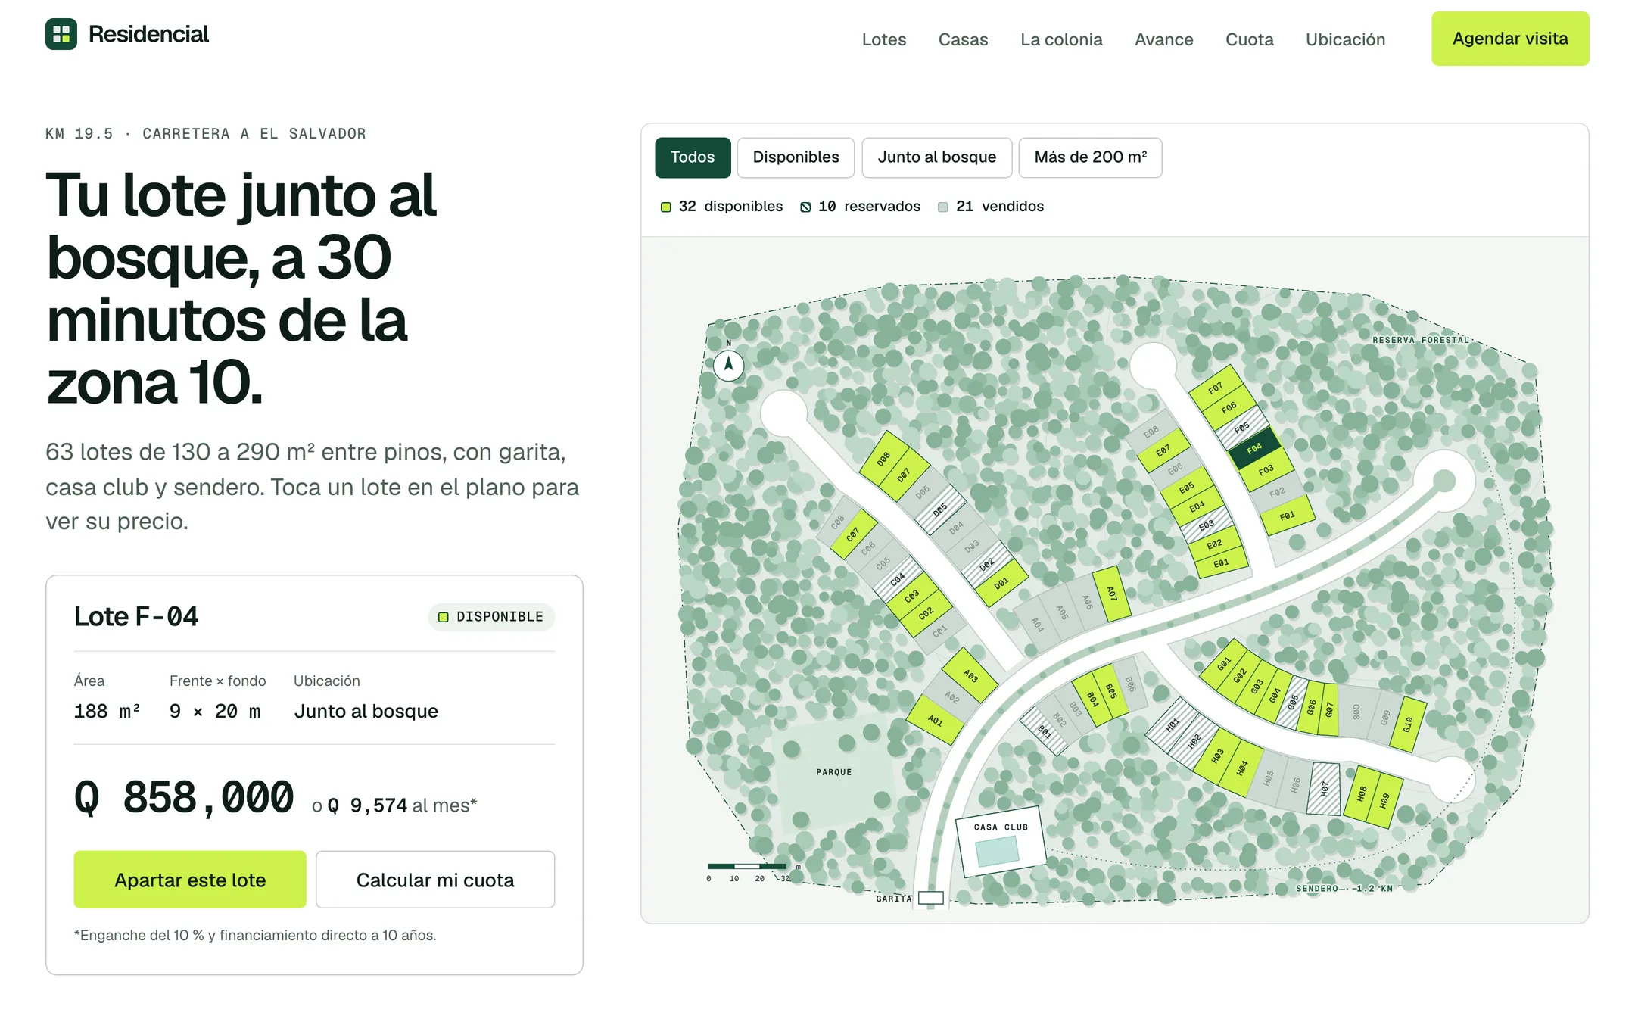Select lot F01 on the map
Screen dimensions: 1635x1022
1287,516
